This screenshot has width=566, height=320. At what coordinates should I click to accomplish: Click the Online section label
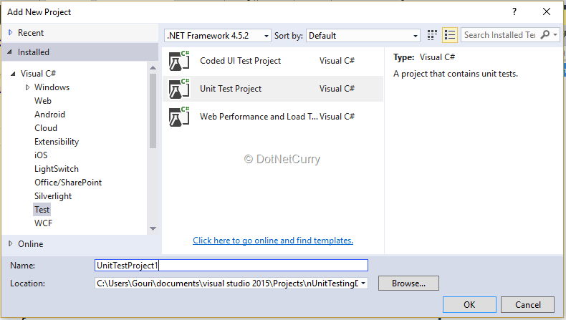click(31, 244)
